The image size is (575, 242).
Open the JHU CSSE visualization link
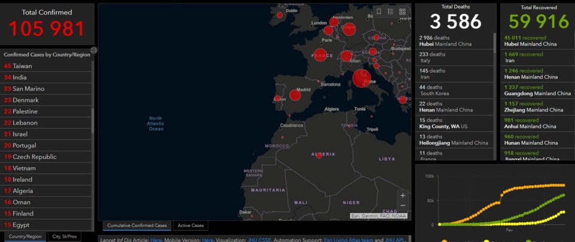coord(258,239)
